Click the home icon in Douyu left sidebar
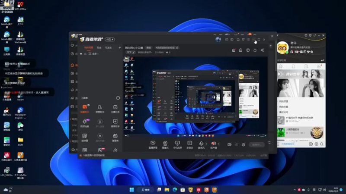 point(72,65)
